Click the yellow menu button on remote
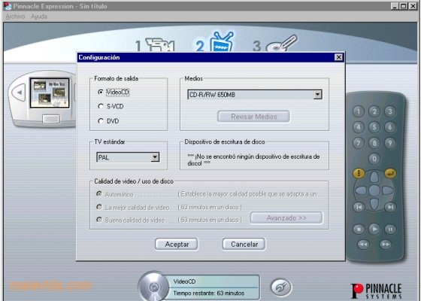 point(359,174)
